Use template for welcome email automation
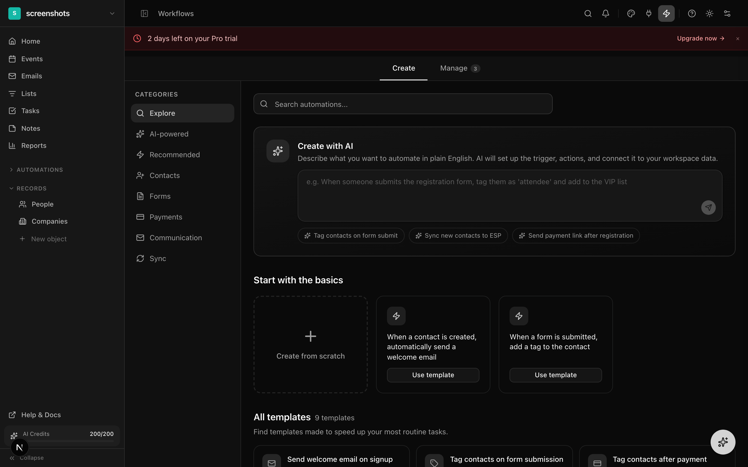Screen dimensions: 748x467 tap(433, 375)
